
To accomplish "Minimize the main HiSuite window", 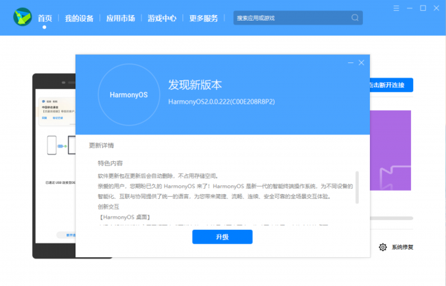I will [410, 8].
